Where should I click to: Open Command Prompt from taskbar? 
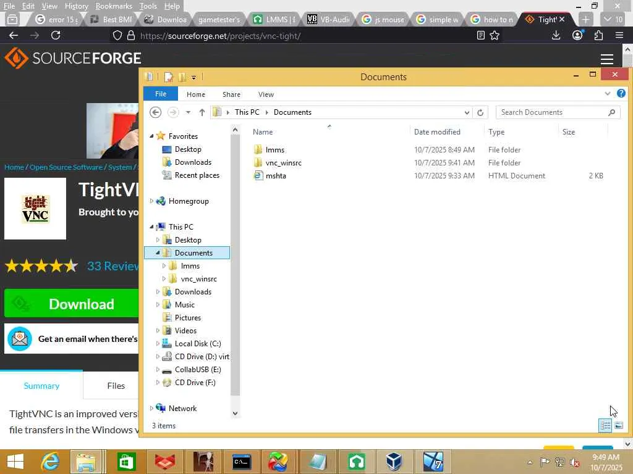(x=242, y=462)
